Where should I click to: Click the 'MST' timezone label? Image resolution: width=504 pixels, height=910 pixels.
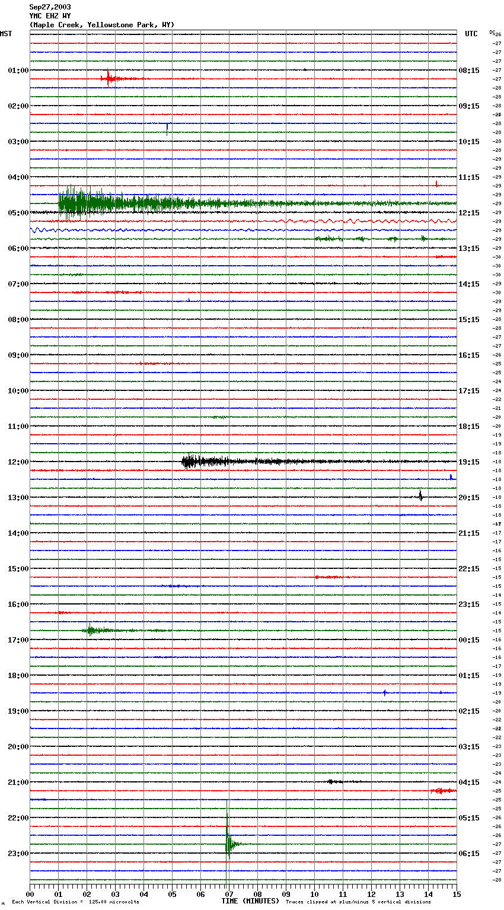(6, 34)
